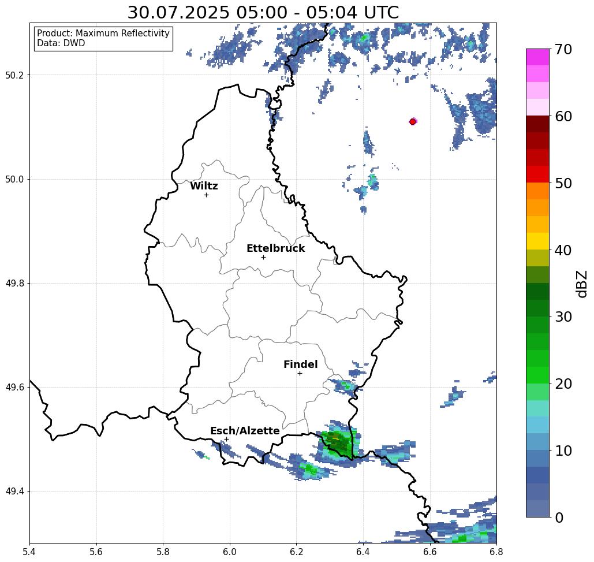Click the light green swatch just below 20 dBZ
Image resolution: width=594 pixels, height=562 pixels.
coord(537,392)
